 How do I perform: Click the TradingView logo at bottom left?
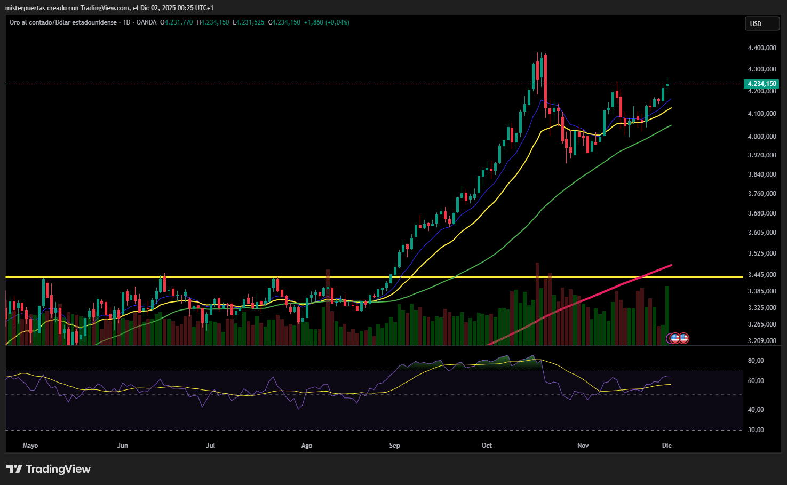[49, 469]
